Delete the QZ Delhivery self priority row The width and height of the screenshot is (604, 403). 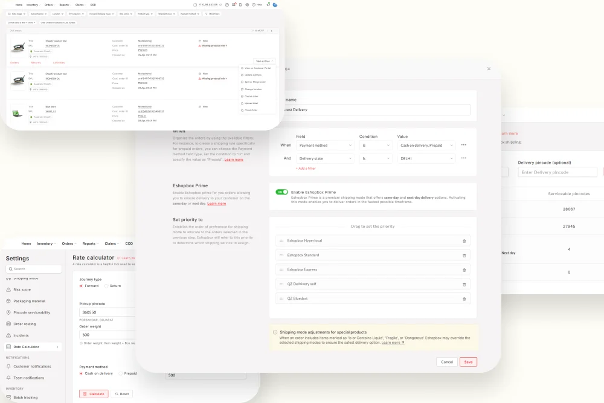464,285
